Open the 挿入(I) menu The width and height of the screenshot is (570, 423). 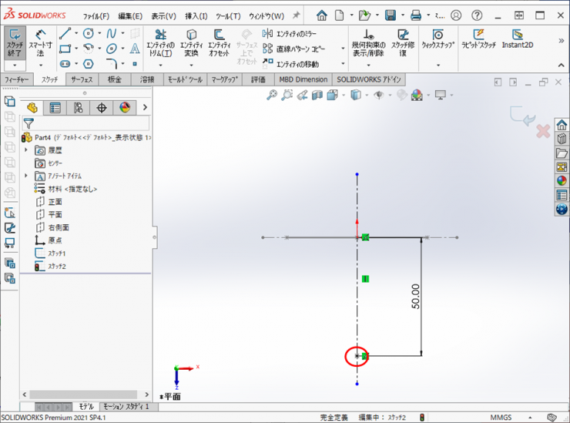tap(196, 15)
